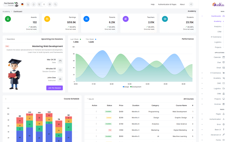Switch to light mode with sun icon
This screenshot has height=142, width=227.
pos(44,5)
